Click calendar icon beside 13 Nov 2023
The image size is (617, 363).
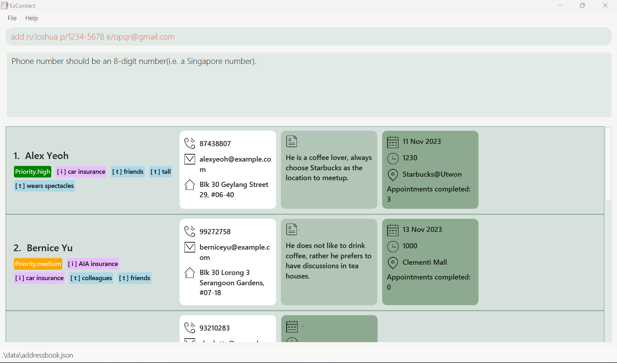point(393,230)
